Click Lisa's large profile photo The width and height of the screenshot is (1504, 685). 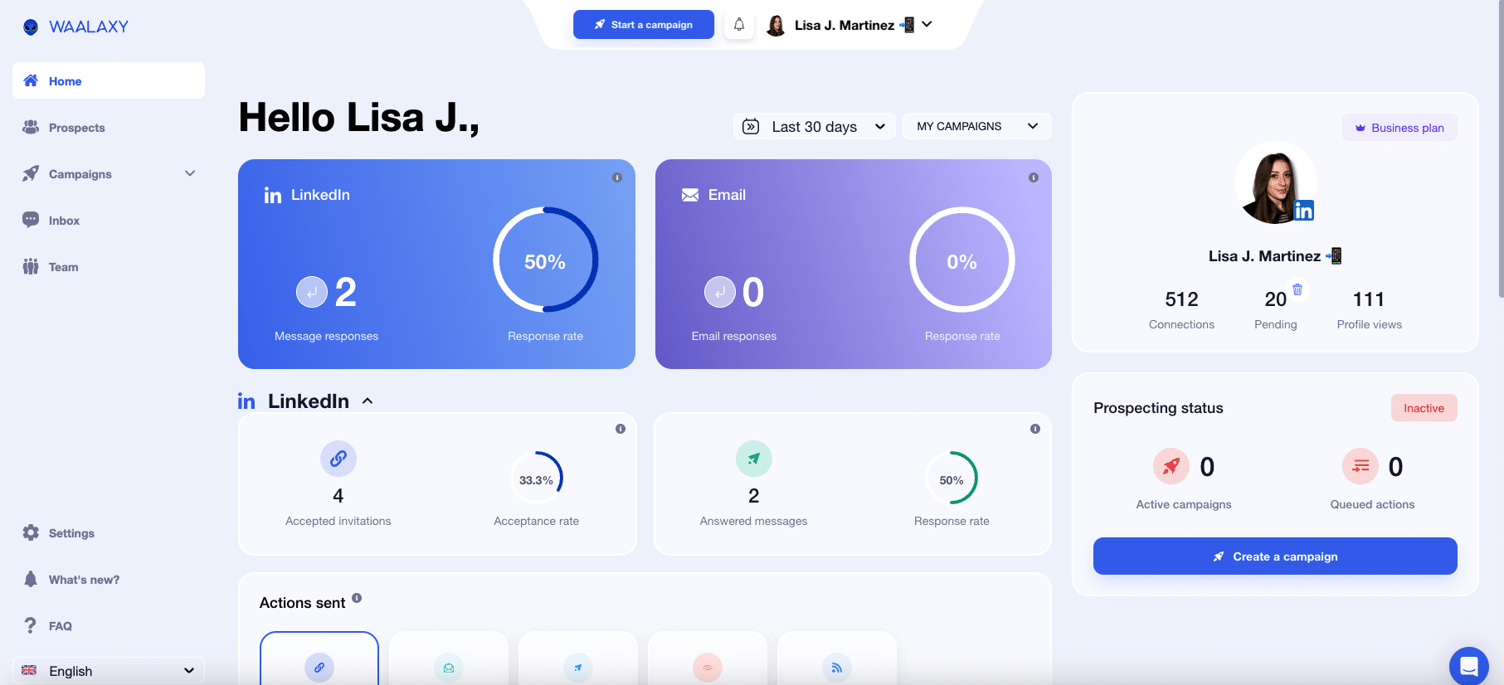pos(1275,184)
